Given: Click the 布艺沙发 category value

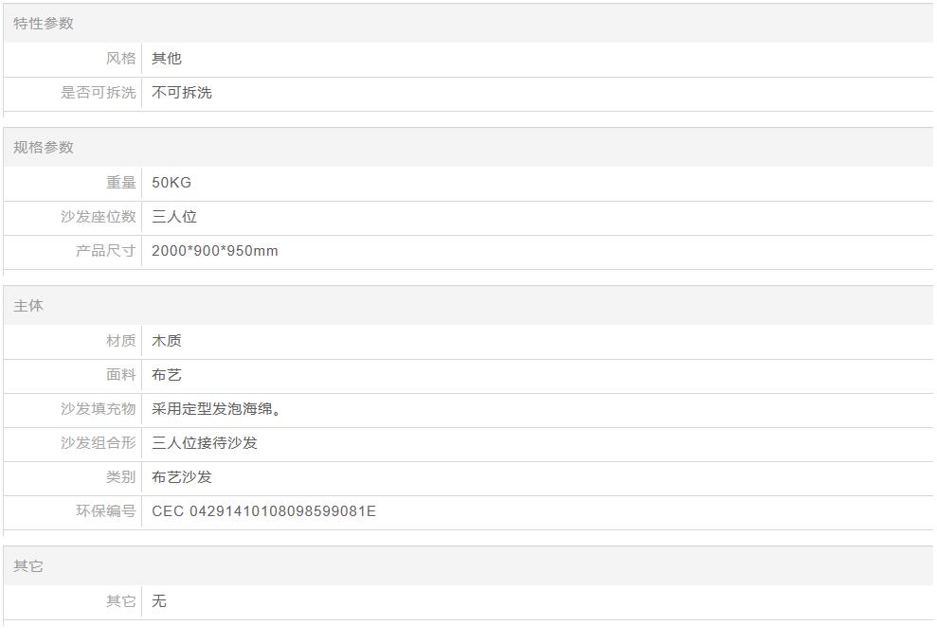Looking at the screenshot, I should click(182, 477).
